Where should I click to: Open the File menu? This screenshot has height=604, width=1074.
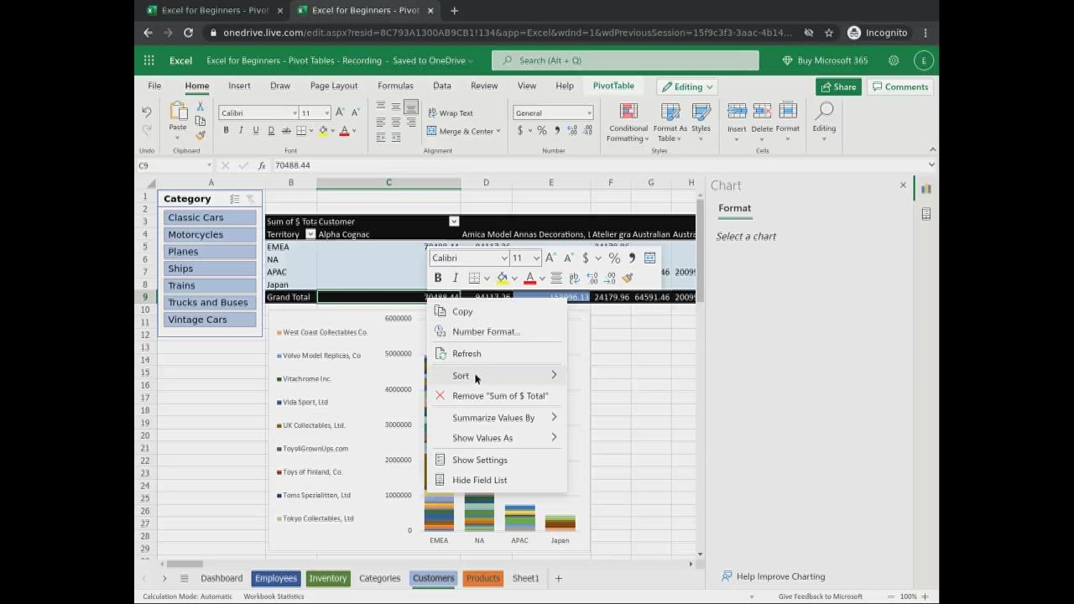point(154,86)
